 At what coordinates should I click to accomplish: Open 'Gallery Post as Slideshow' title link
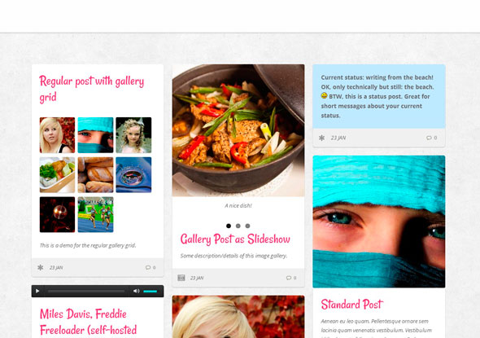tap(235, 239)
